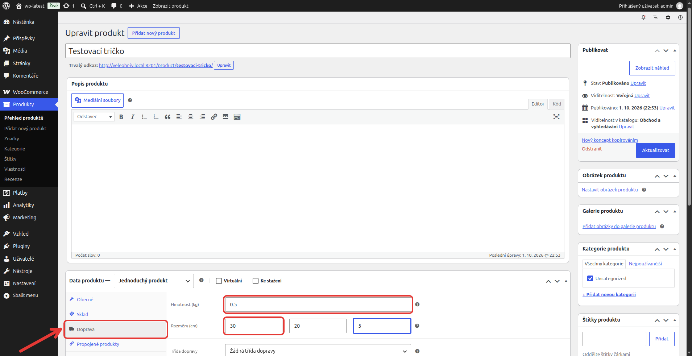
Task: Insert bulleted list in editor
Action: (144, 117)
